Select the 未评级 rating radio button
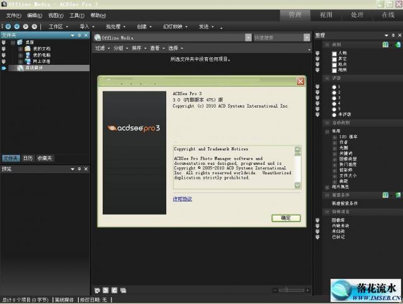 pyautogui.click(x=334, y=114)
